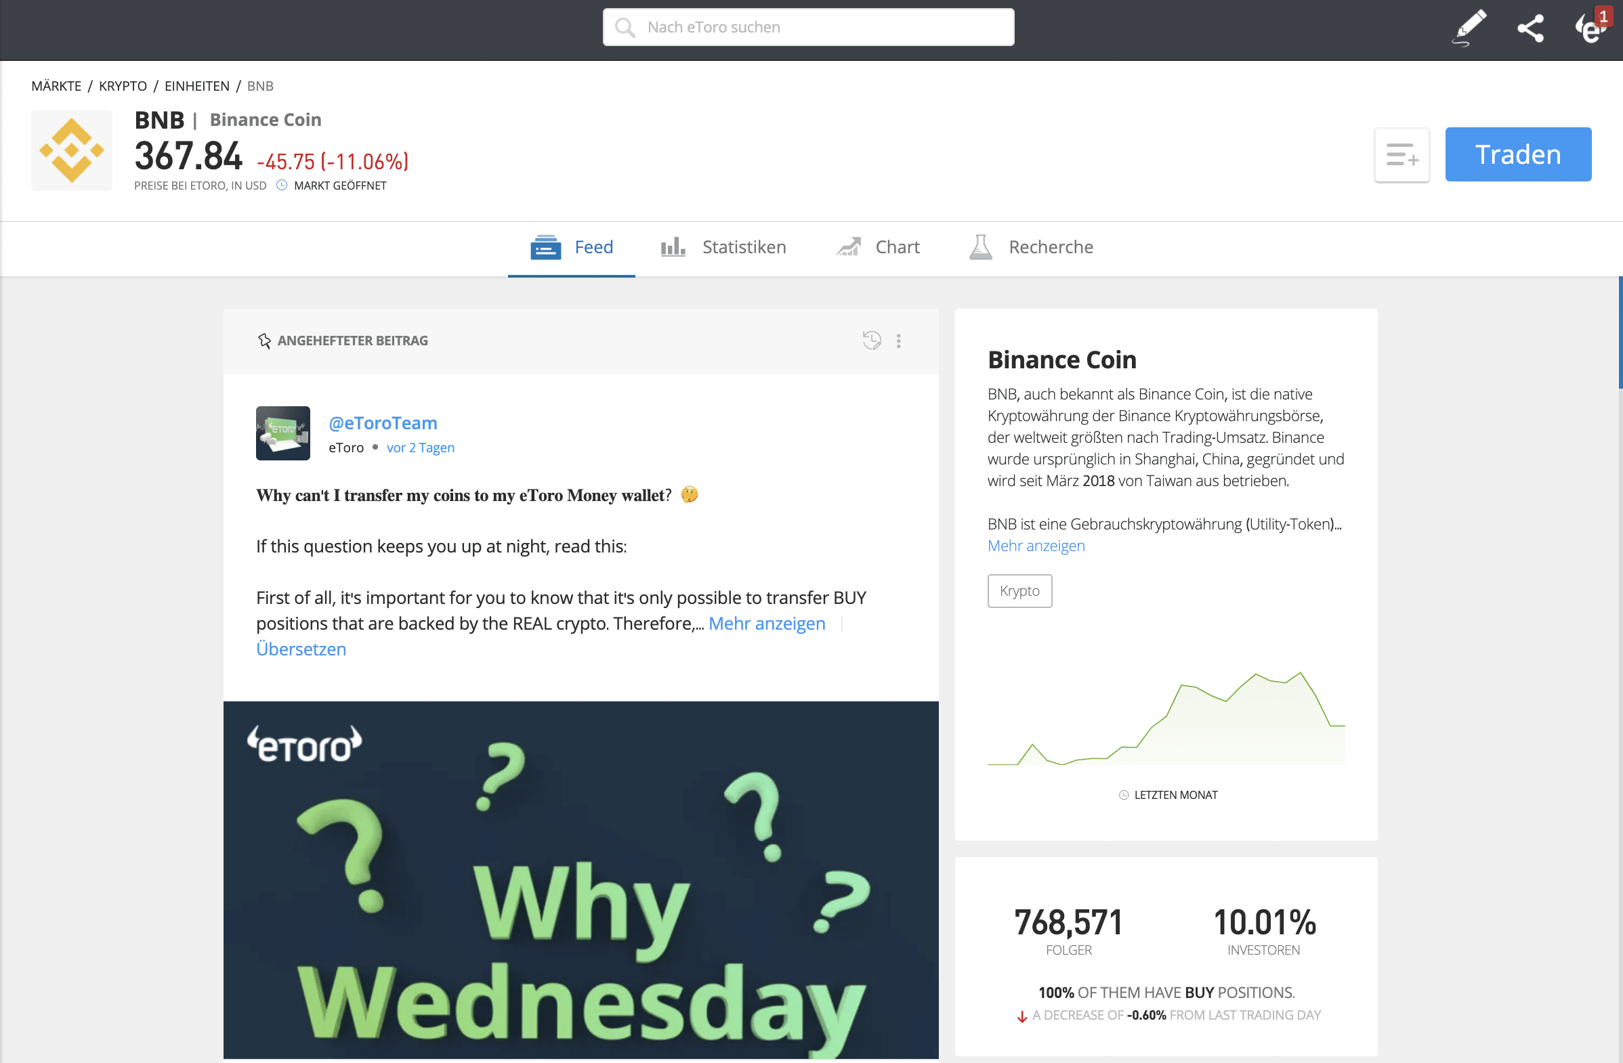This screenshot has height=1063, width=1623.
Task: Click the search input field
Action: coord(810,26)
